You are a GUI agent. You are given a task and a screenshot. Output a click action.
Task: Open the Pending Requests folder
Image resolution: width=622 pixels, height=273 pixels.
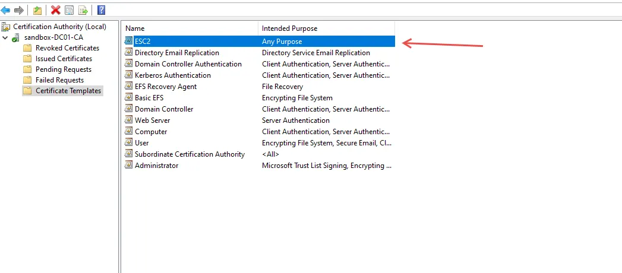click(x=64, y=69)
